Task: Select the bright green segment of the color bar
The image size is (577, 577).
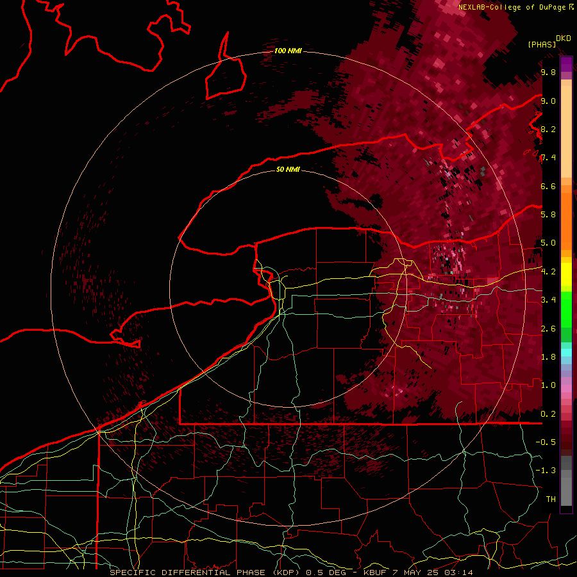Action: [x=566, y=310]
